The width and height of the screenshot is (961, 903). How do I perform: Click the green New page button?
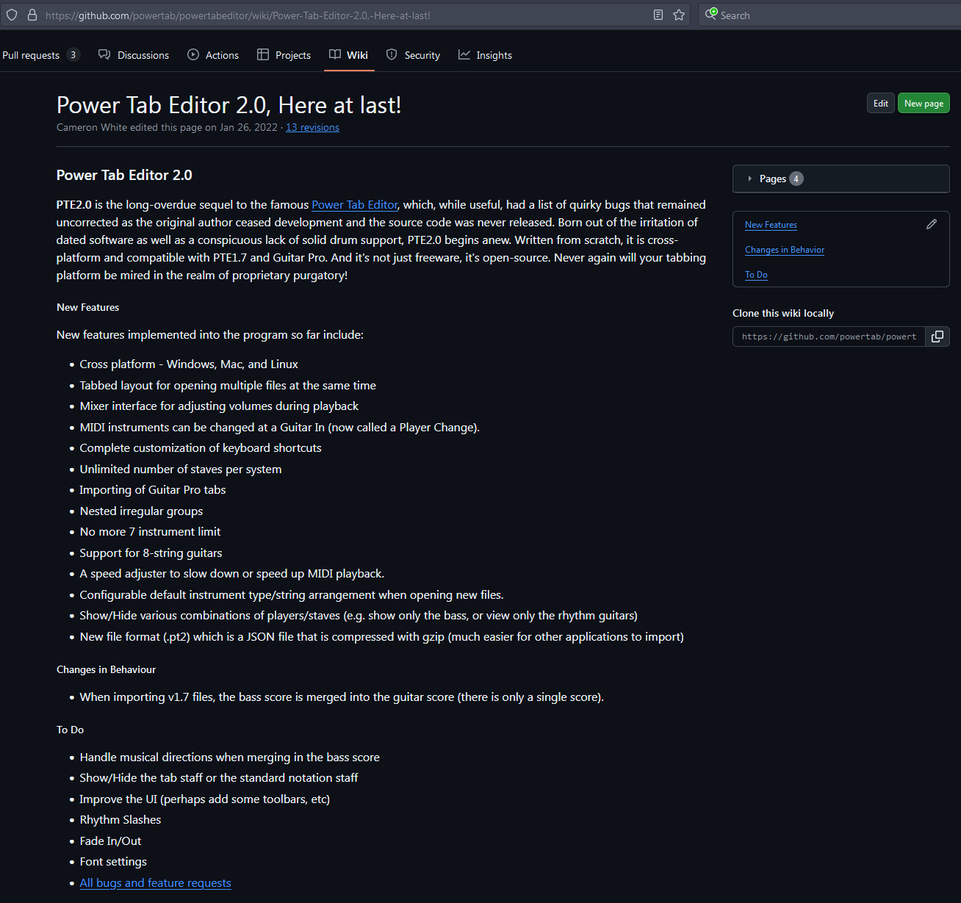924,104
